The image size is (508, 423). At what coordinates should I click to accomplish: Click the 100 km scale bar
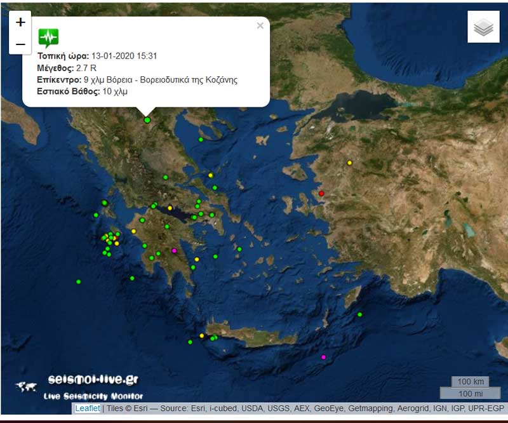point(470,382)
